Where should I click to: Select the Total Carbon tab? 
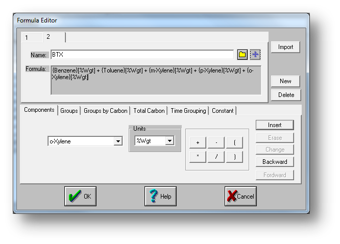click(149, 111)
